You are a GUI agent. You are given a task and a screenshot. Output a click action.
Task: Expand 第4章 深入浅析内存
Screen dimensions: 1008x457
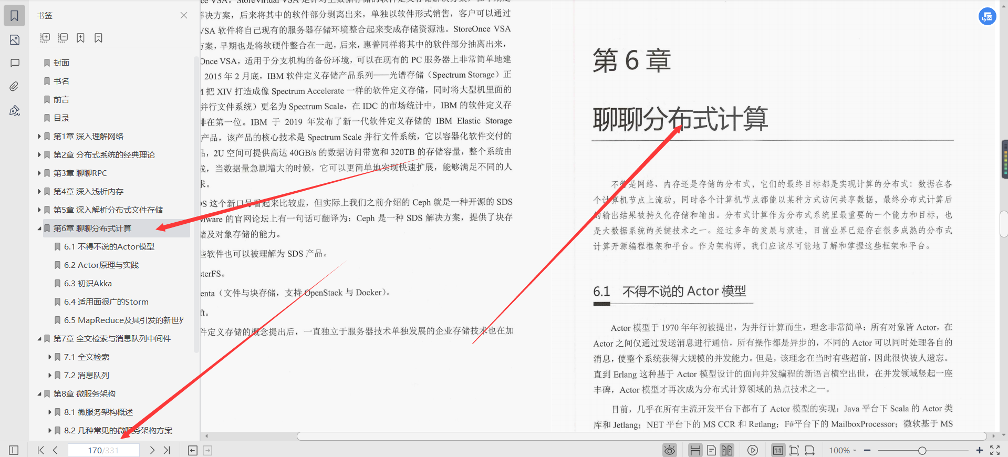[39, 191]
